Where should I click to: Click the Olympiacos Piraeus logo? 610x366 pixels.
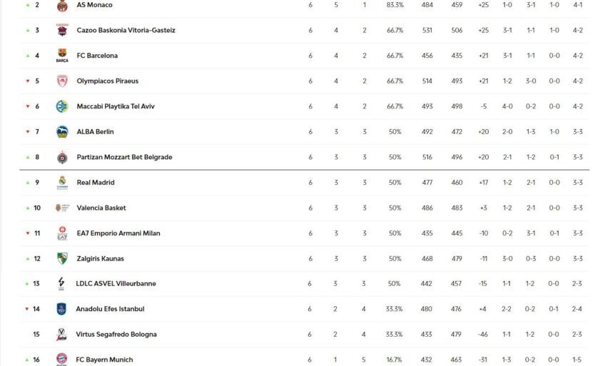click(x=62, y=81)
